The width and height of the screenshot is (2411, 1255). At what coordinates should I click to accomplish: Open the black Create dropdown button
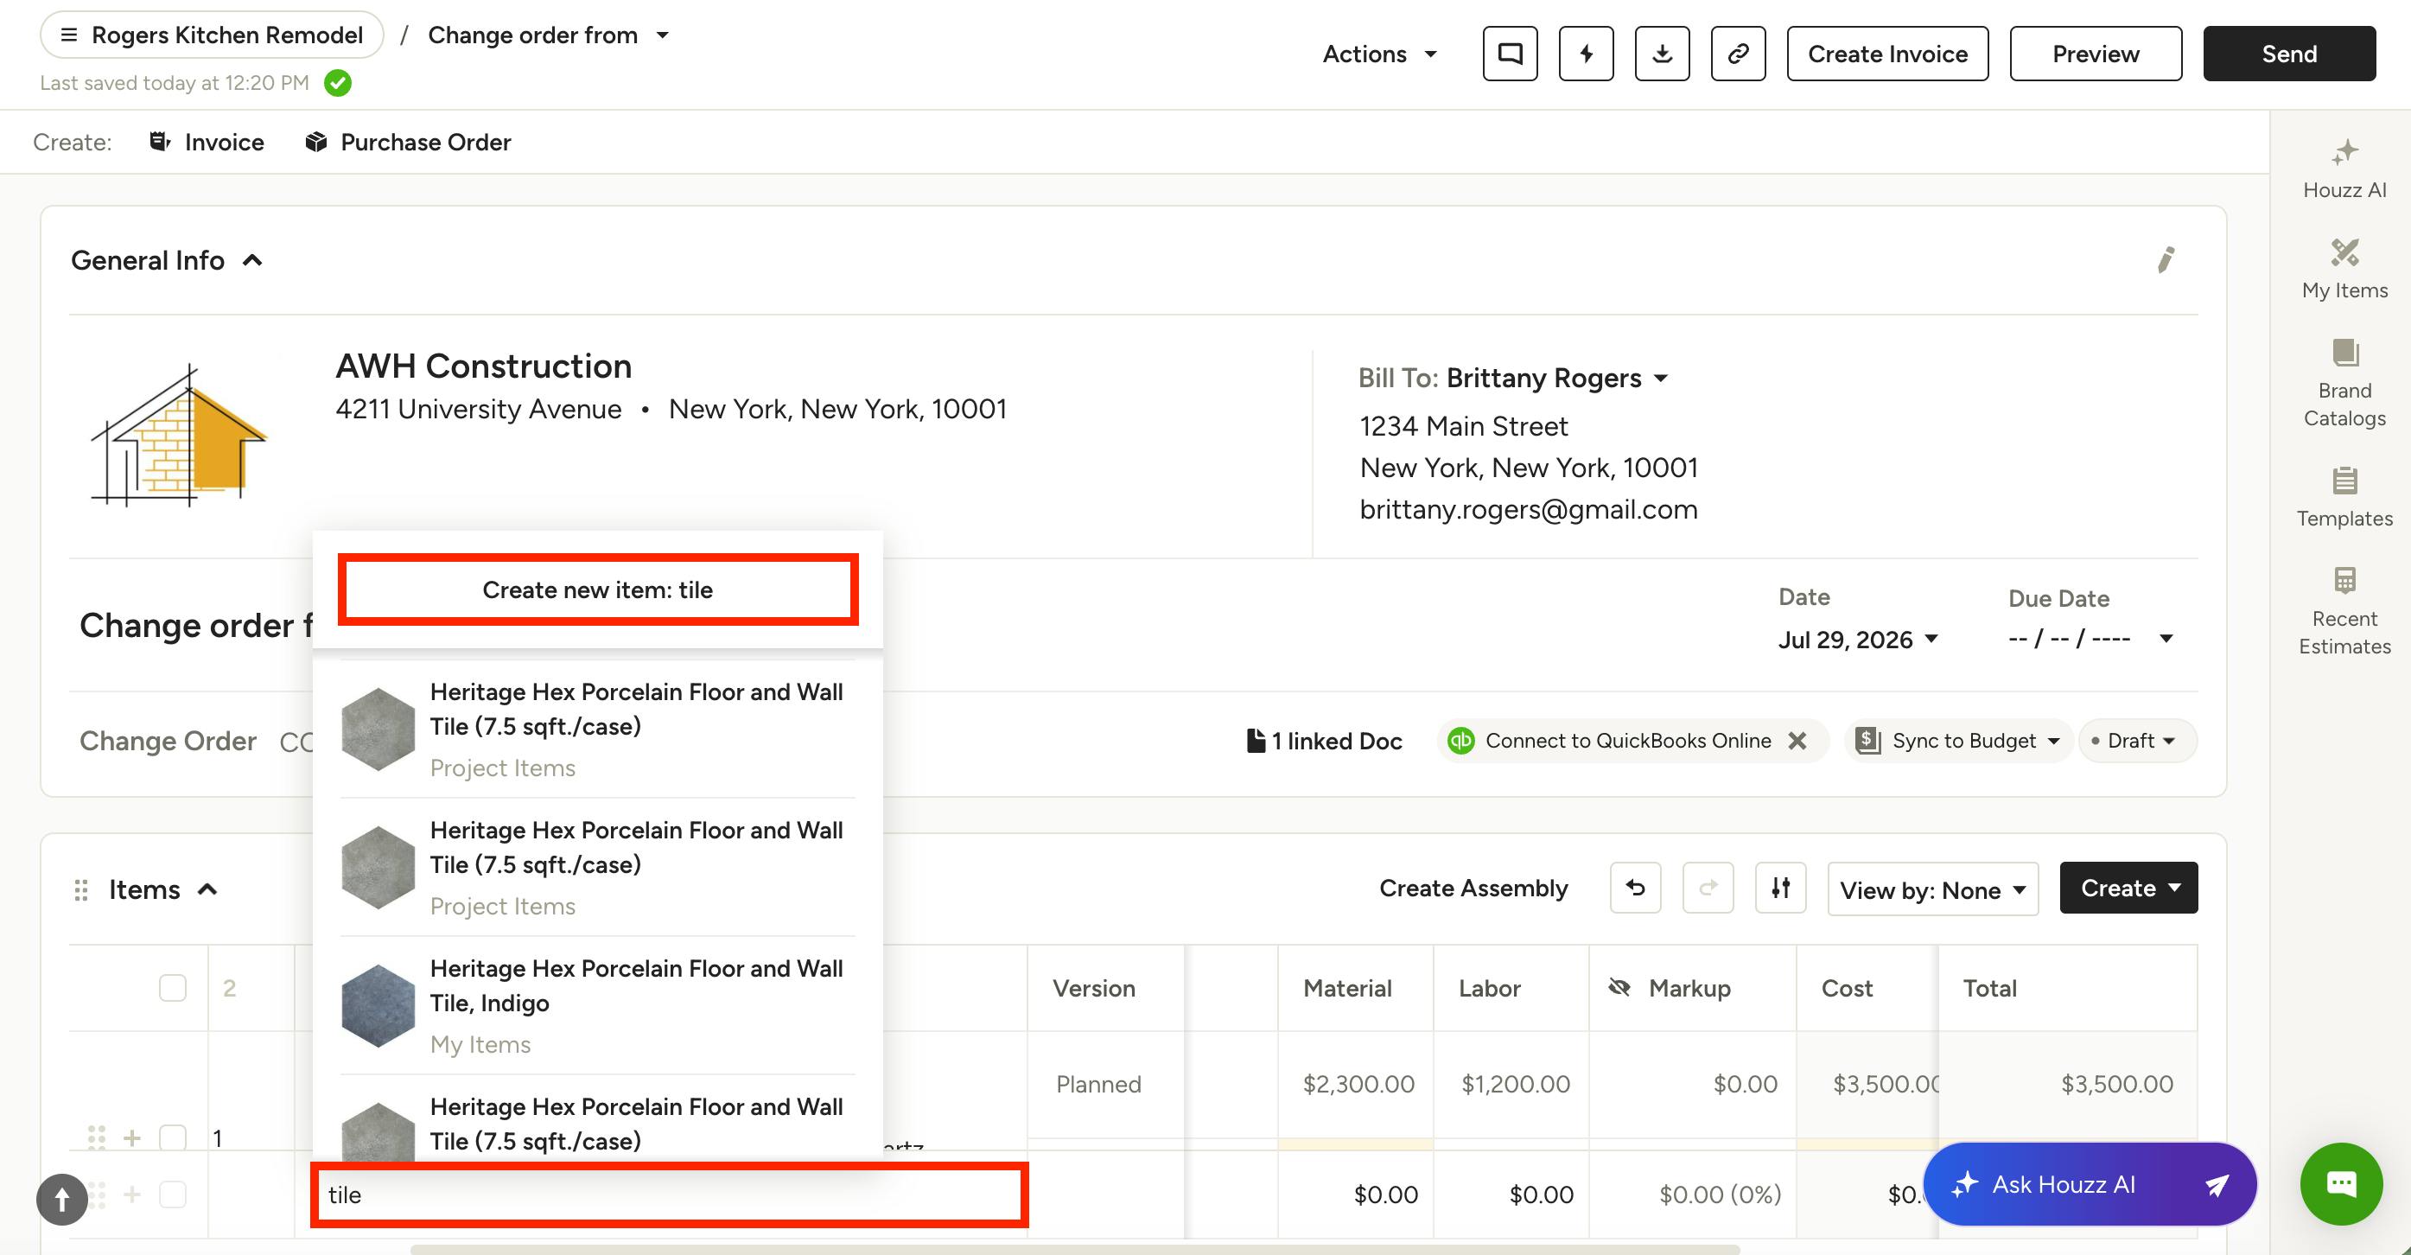pos(2128,887)
